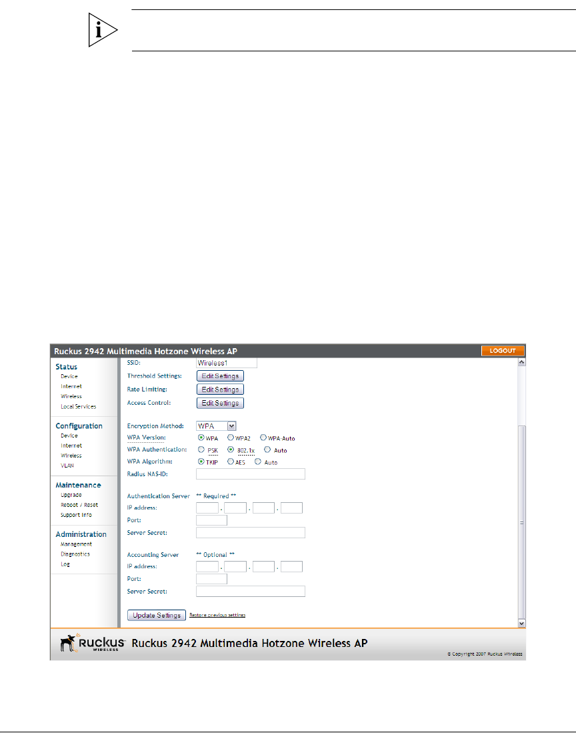Edit Settings for Rate Limiting
576x733 pixels.
tap(220, 390)
